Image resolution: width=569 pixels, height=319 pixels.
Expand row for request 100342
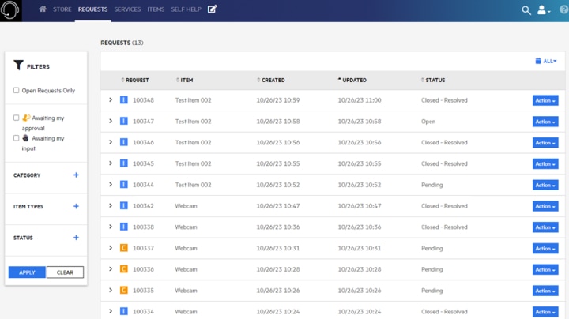pos(111,205)
